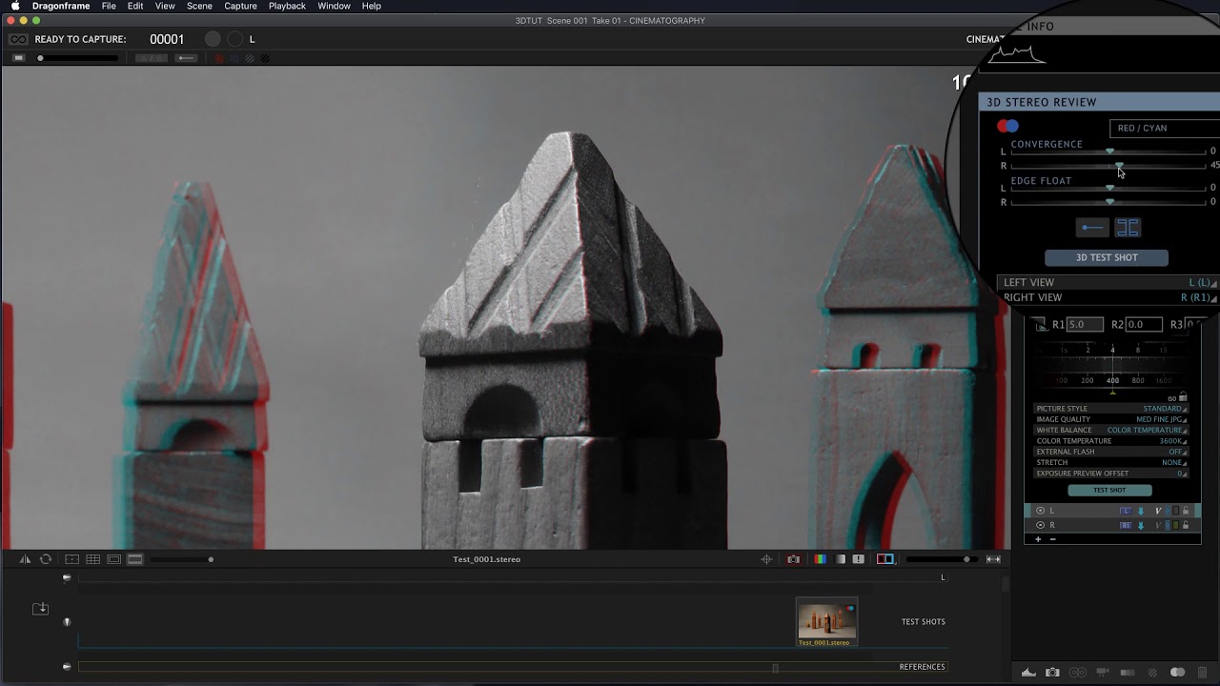Screen dimensions: 1220x686
Task: Open the animation workspace icon at bottom right
Action: click(1028, 673)
